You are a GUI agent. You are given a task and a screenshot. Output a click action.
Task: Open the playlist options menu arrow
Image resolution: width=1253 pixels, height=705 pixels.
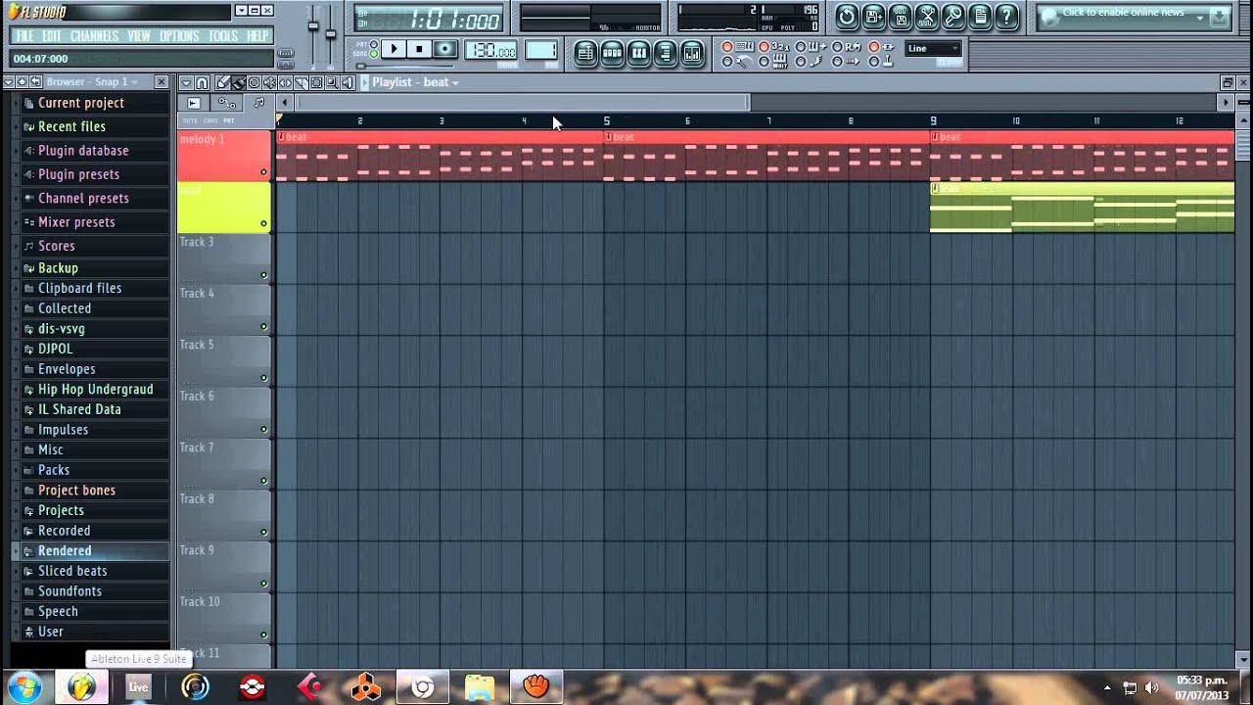186,82
